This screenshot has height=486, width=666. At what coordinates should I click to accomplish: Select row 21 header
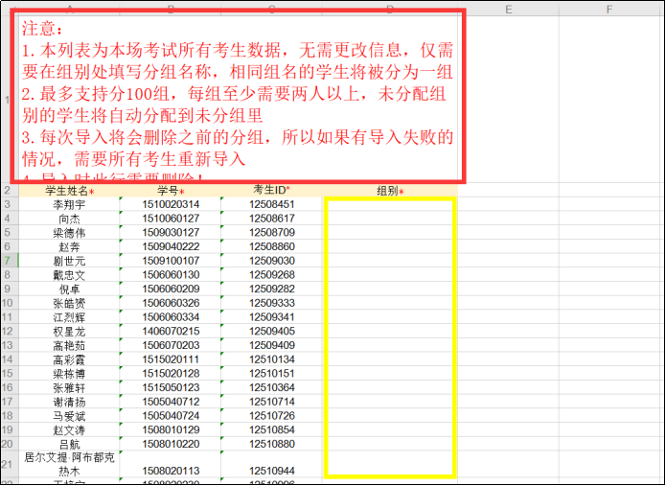[8, 464]
